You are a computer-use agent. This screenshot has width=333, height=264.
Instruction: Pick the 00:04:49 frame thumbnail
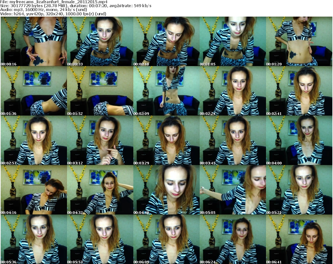click(166, 190)
